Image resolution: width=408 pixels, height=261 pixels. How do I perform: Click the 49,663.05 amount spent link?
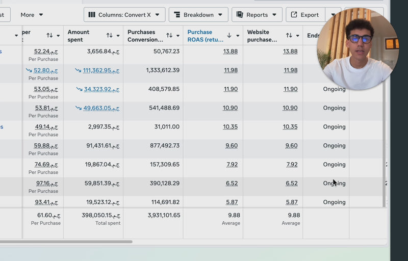click(101, 108)
